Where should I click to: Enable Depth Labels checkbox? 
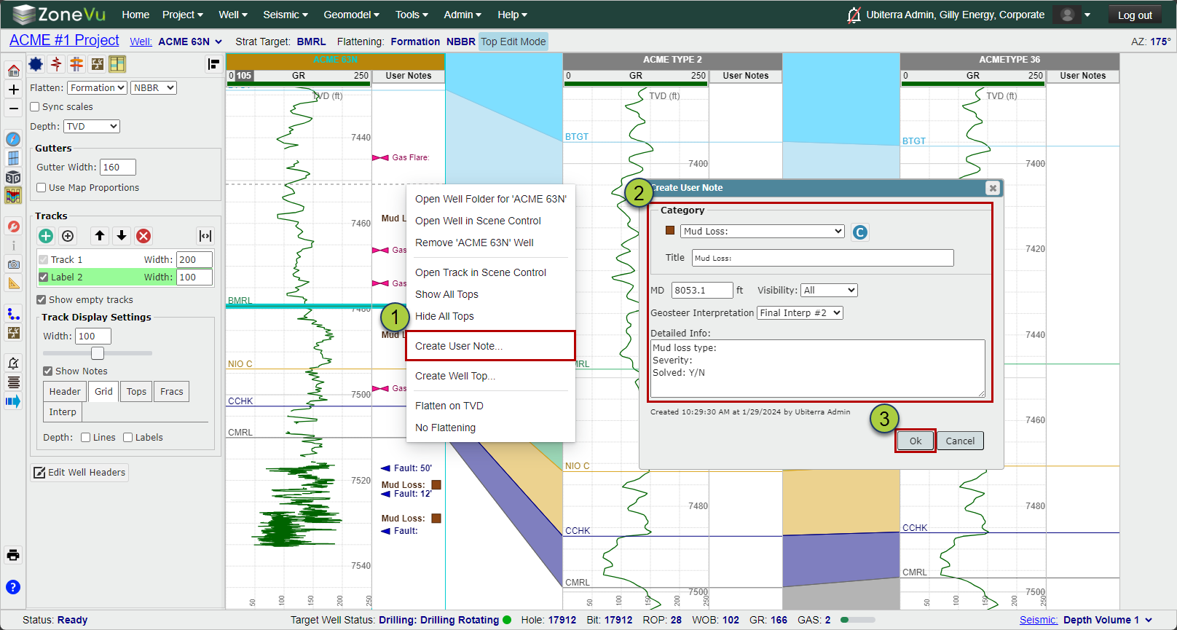128,438
